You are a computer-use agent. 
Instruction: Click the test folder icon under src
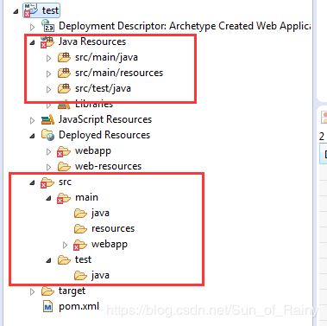coord(64,259)
